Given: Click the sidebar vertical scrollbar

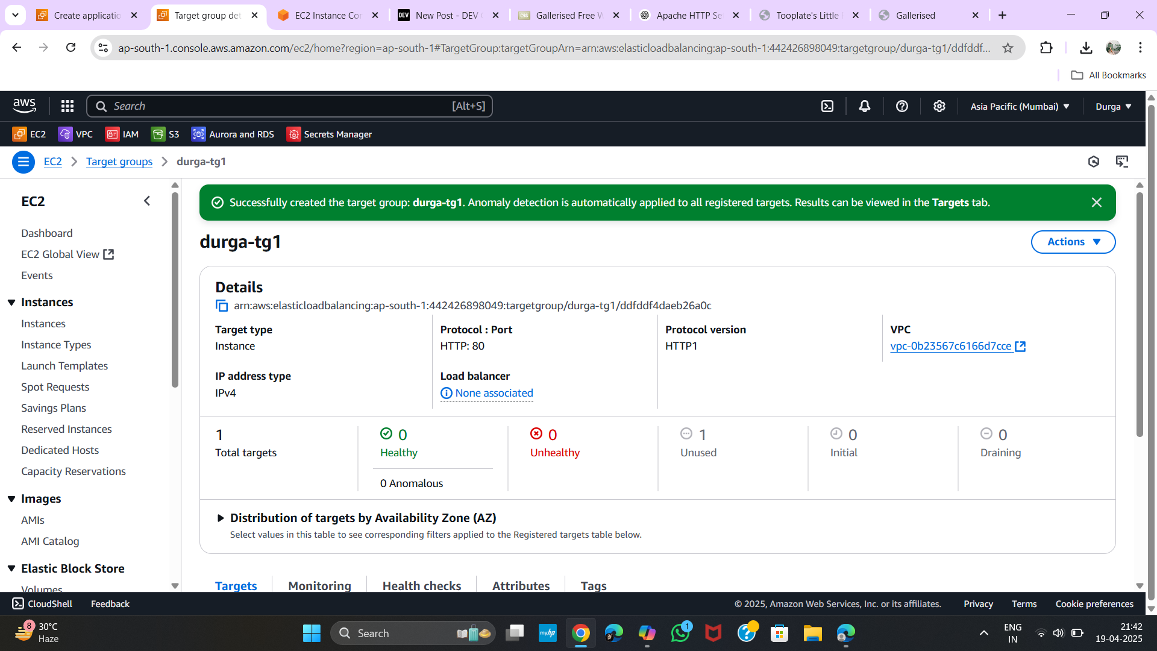Looking at the screenshot, I should [175, 289].
